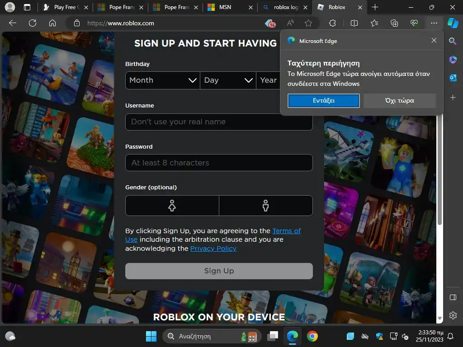
Task: Open Outlook in the sidebar
Action: 453,78
